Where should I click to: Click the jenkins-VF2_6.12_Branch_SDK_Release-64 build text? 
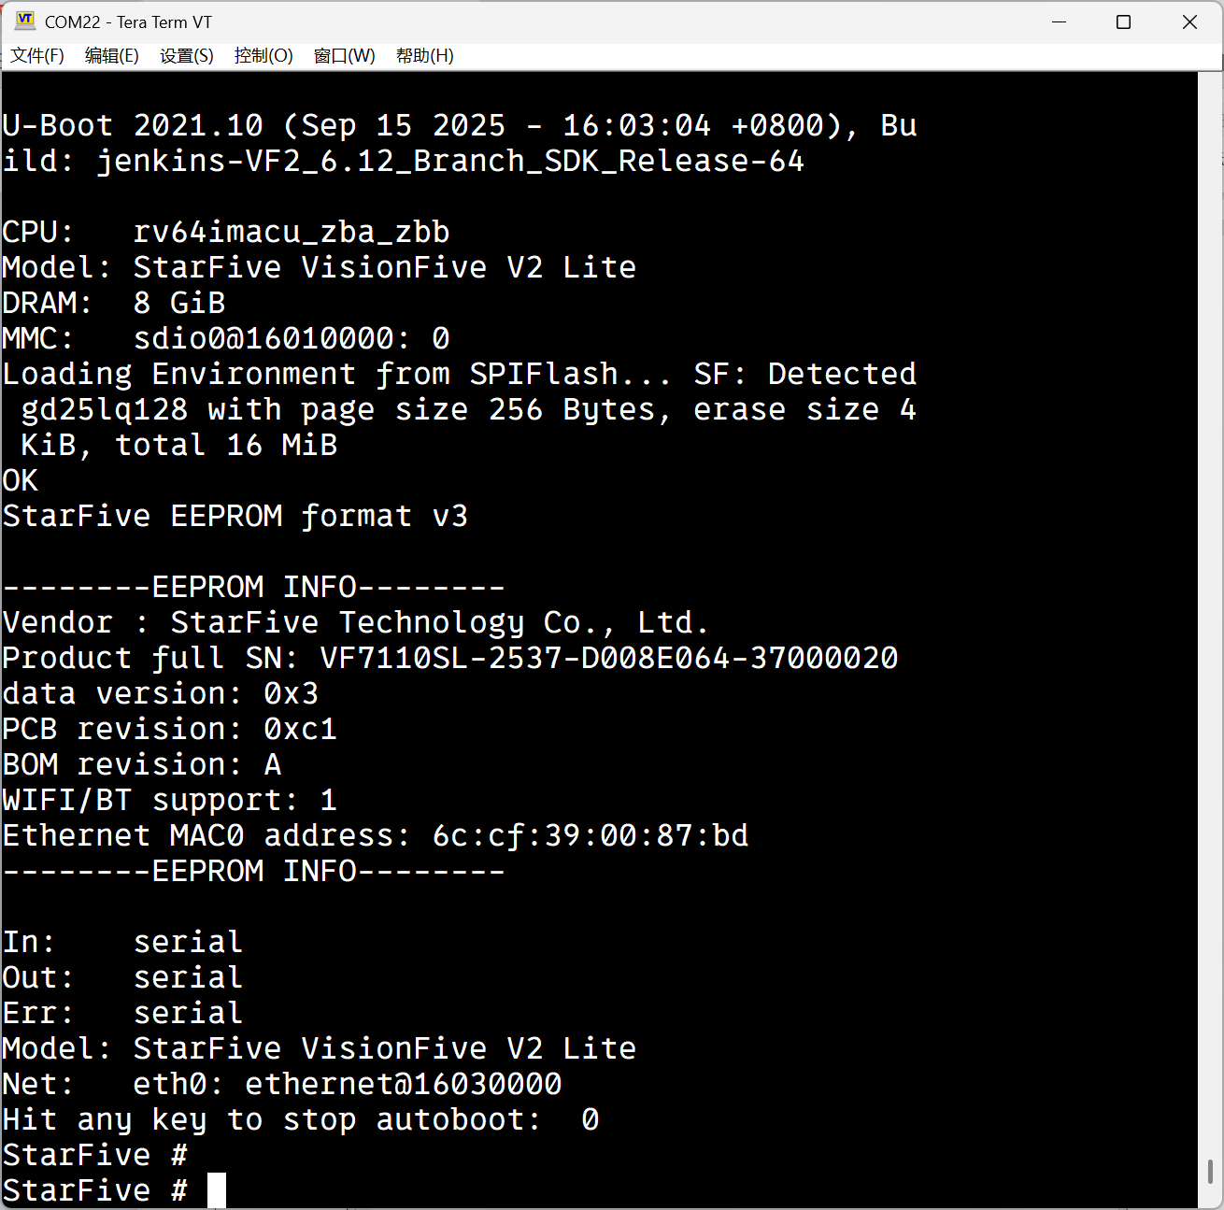pyautogui.click(x=449, y=161)
